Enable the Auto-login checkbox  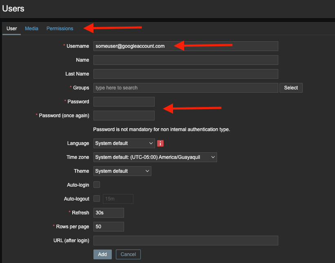pos(97,185)
